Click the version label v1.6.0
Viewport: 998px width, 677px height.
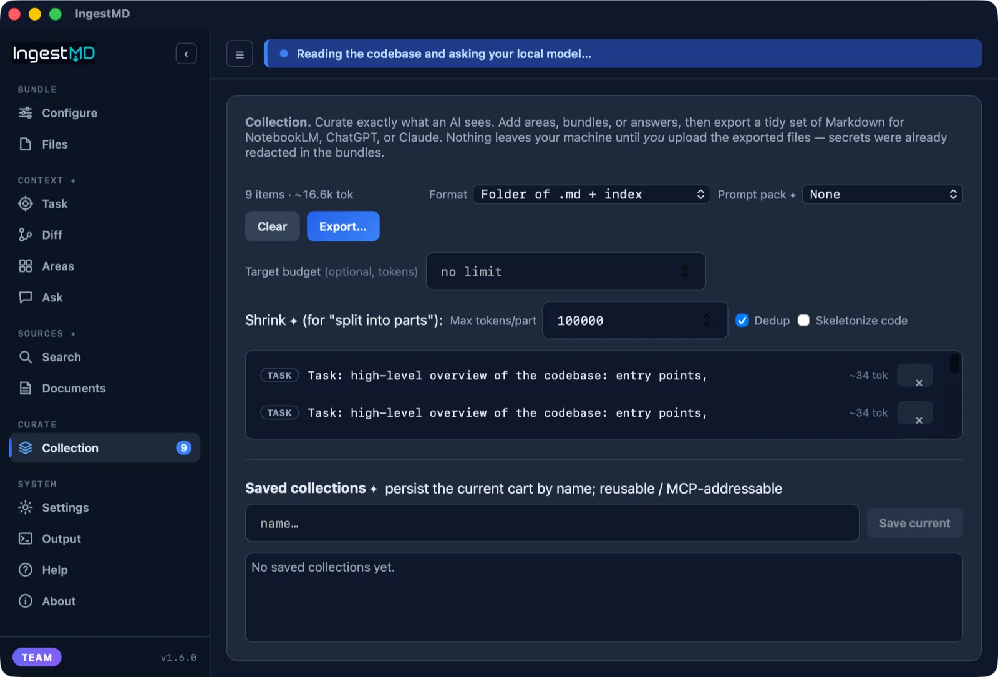tap(178, 658)
